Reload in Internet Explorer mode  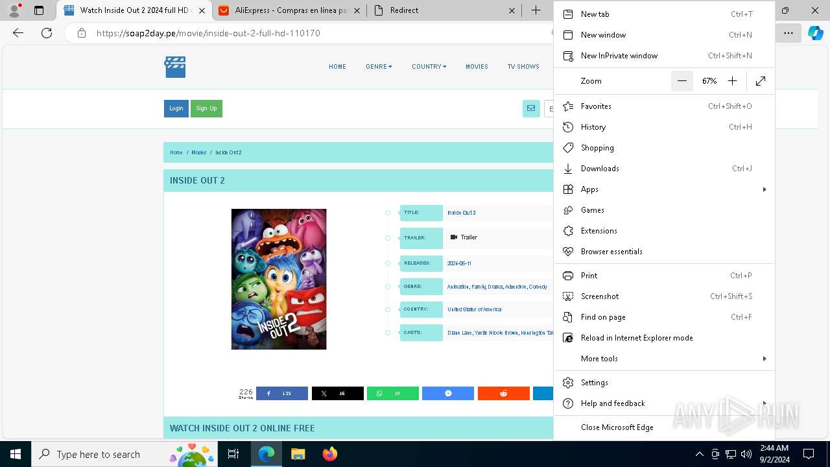(664, 338)
